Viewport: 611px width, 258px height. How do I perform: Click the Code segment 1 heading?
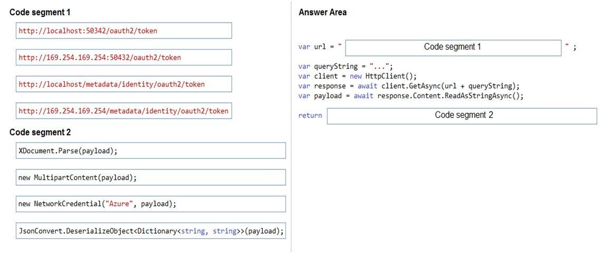tap(40, 12)
